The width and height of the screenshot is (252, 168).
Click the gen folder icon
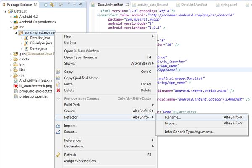[x=16, y=54]
